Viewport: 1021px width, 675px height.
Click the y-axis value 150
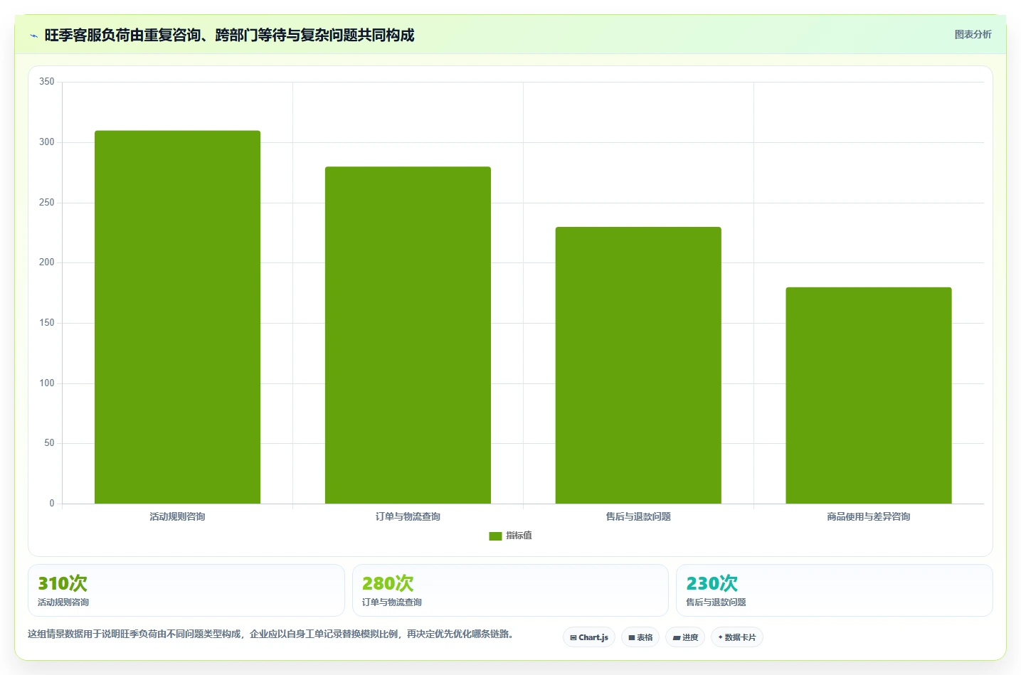tap(47, 323)
